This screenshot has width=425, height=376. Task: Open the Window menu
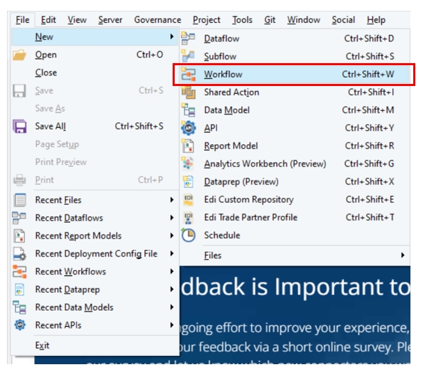(x=304, y=20)
